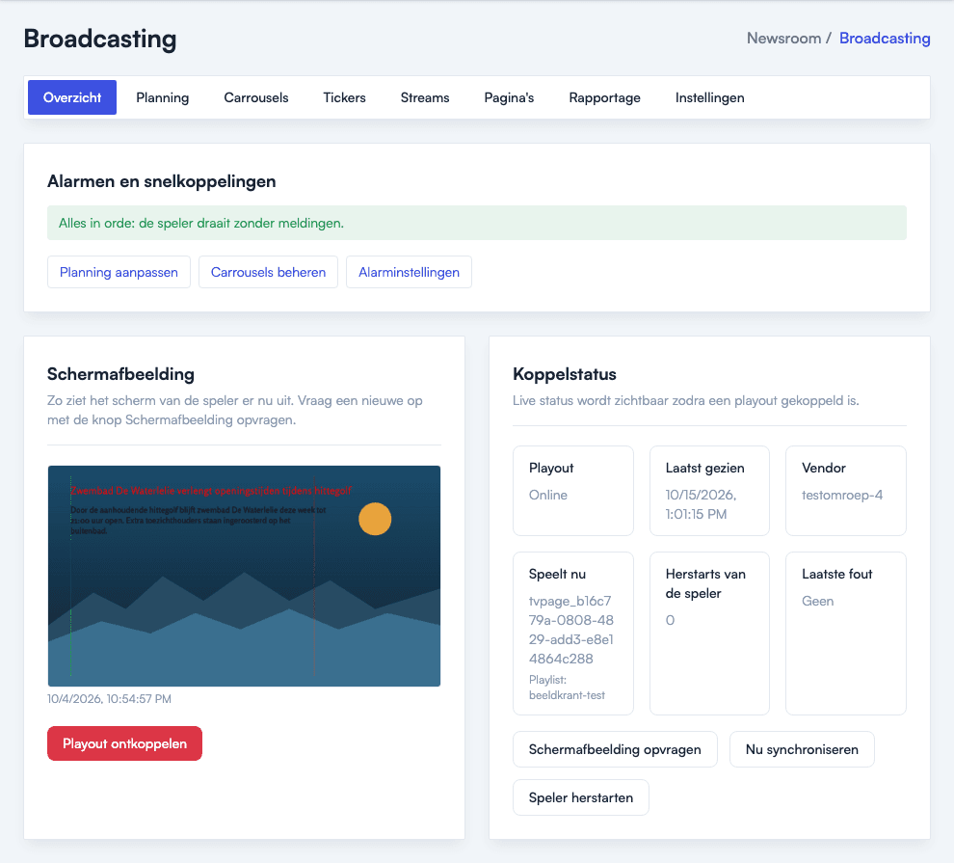
Task: Open the Overzicht tab
Action: pos(72,97)
